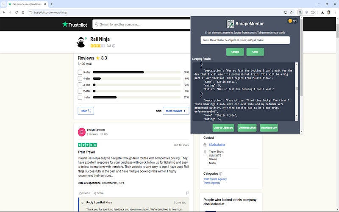Click the browser address bar URL
The image size is (339, 212).
50,12
